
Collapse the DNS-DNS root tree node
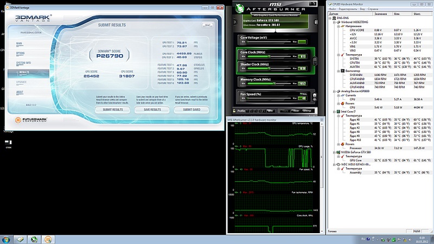(330, 18)
